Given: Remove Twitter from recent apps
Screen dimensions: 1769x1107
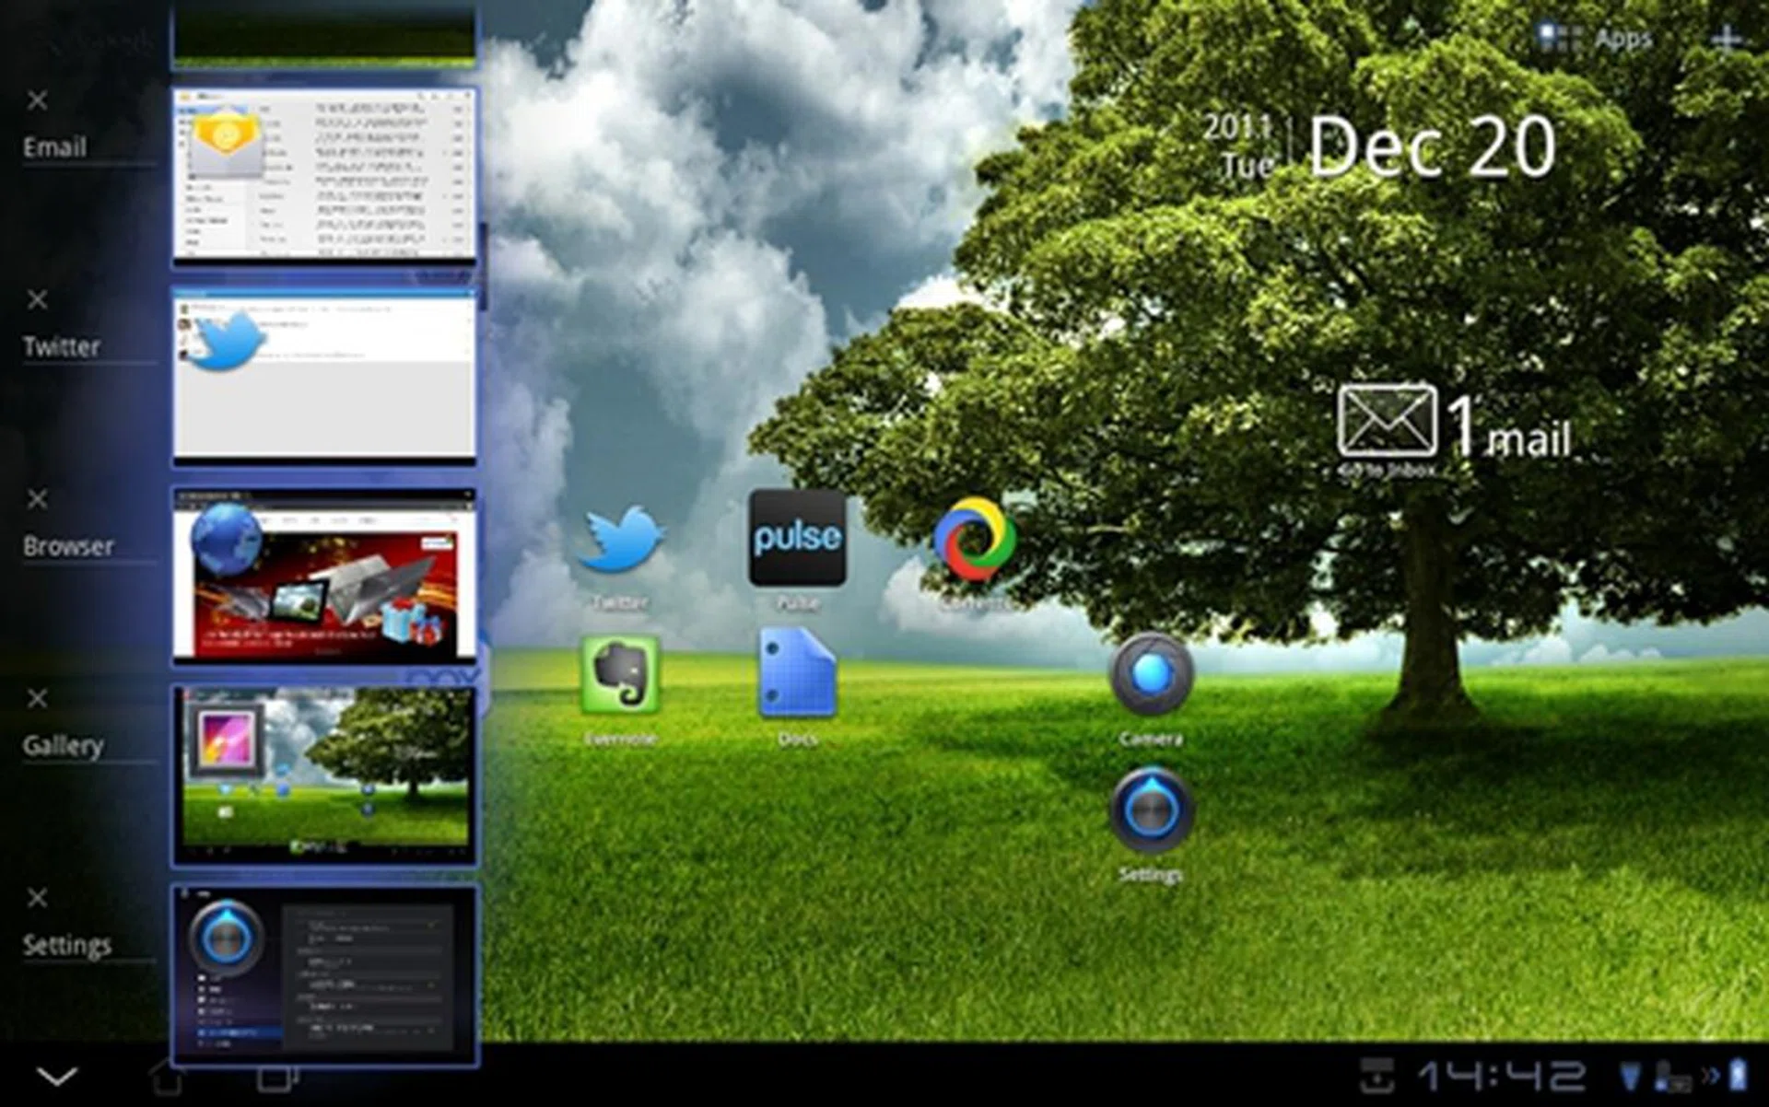Looking at the screenshot, I should [x=37, y=299].
